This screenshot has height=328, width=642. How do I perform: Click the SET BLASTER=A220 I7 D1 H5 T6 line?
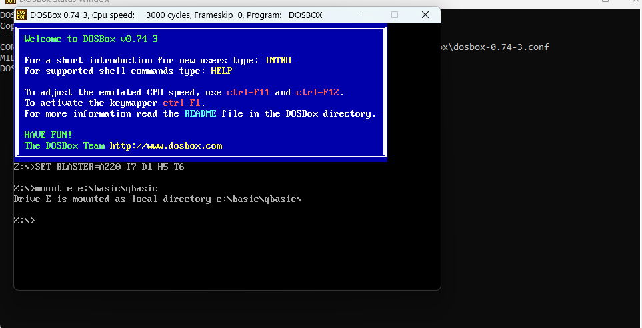click(99, 167)
